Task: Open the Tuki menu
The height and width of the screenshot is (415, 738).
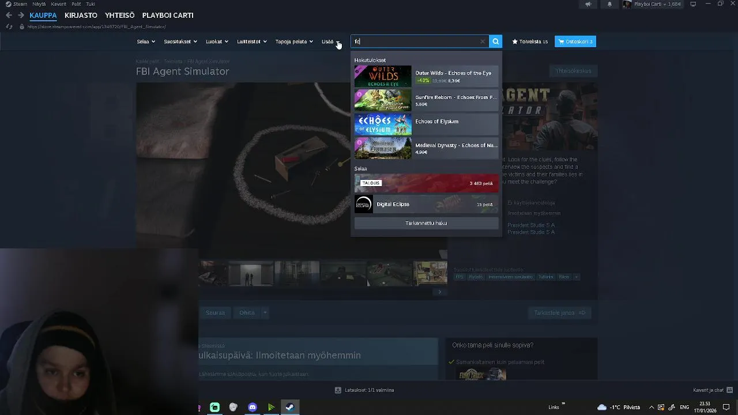Action: click(91, 4)
